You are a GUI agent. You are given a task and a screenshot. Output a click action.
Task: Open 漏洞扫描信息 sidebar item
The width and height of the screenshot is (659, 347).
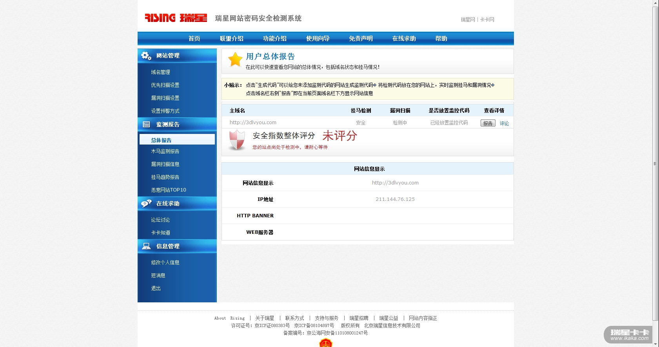(x=165, y=164)
